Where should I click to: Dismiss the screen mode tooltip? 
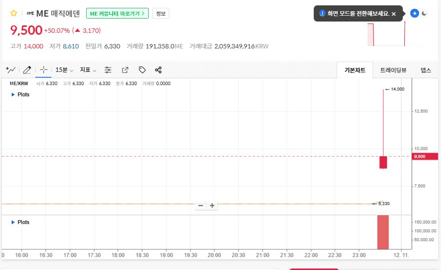pyautogui.click(x=394, y=14)
